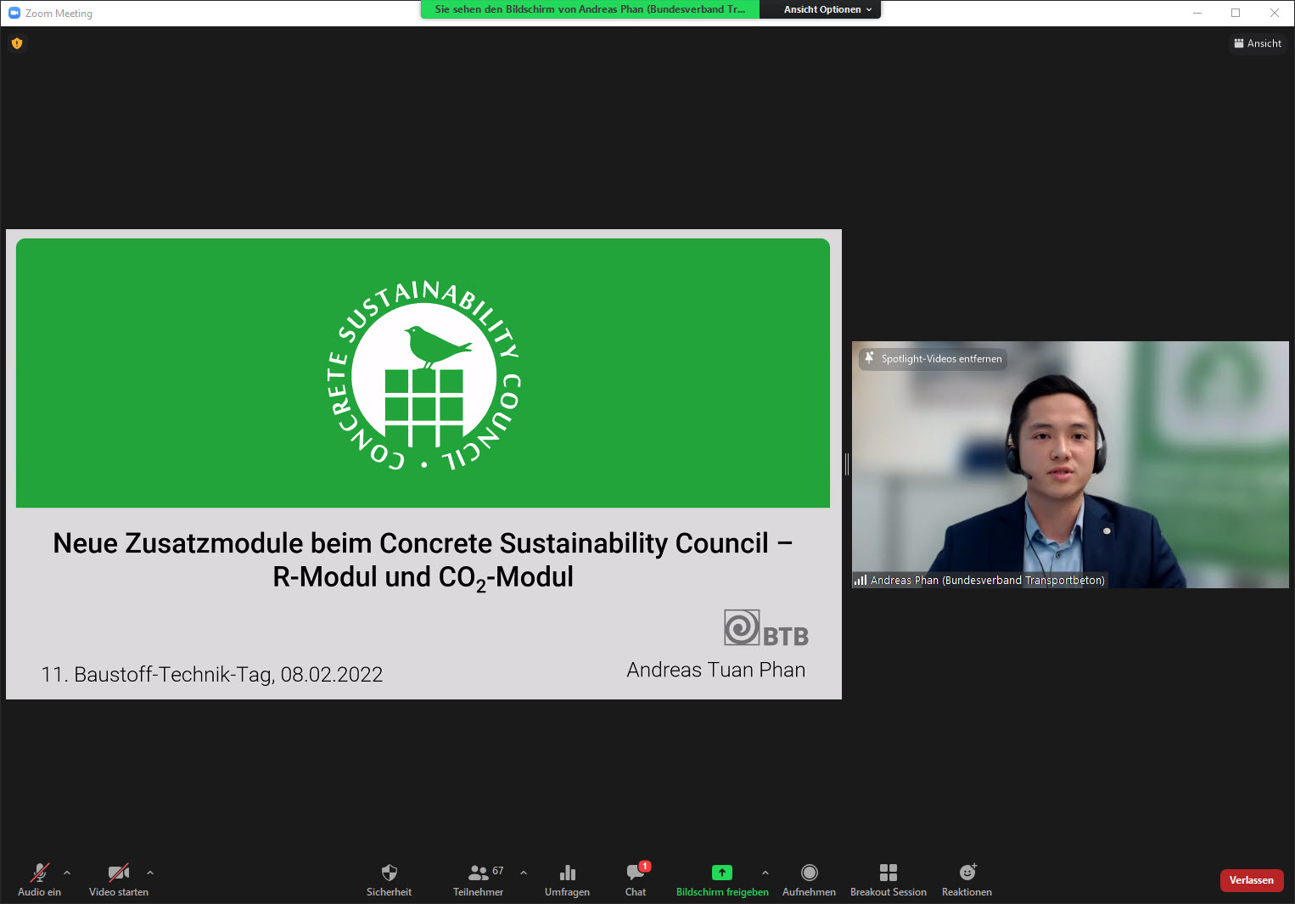Select Andreas Phan speaker video thumbnail
Screen dimensions: 1295x904
tap(1070, 464)
